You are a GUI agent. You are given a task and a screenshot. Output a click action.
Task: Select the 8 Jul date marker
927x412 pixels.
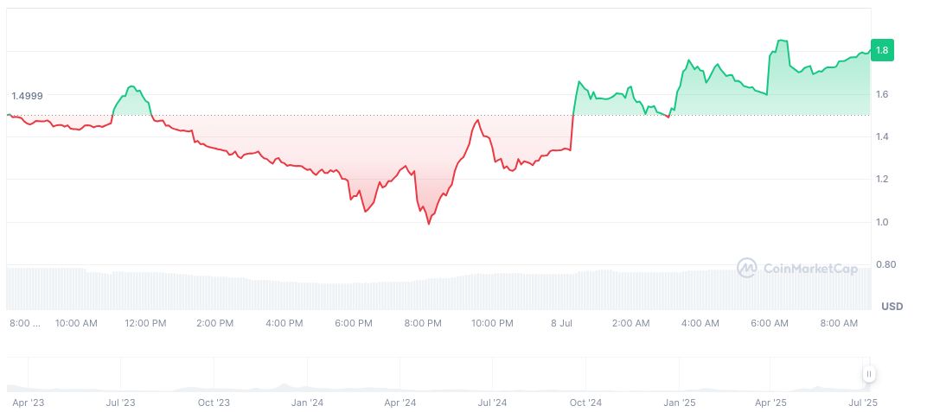click(x=562, y=323)
